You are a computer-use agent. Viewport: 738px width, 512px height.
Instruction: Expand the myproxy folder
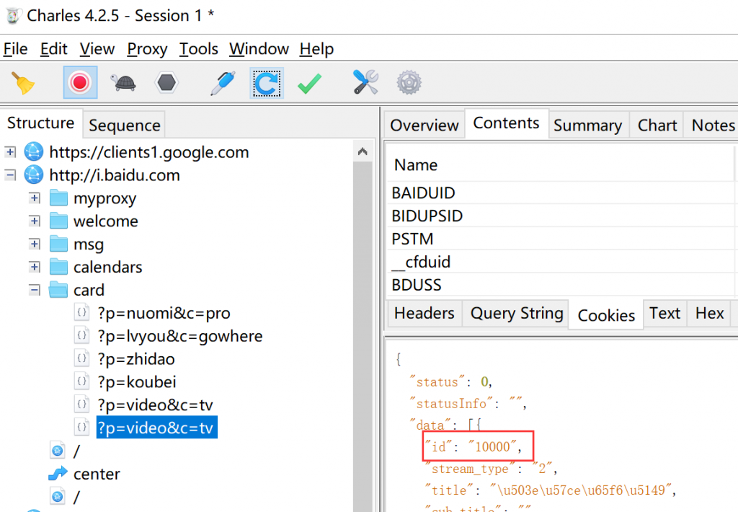(35, 198)
